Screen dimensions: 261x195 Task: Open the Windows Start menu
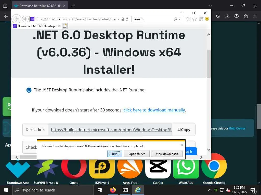pos(6,190)
